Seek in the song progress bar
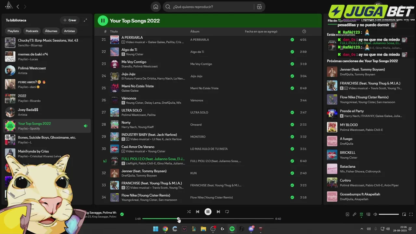This screenshot has width=416, height=234. (208, 219)
